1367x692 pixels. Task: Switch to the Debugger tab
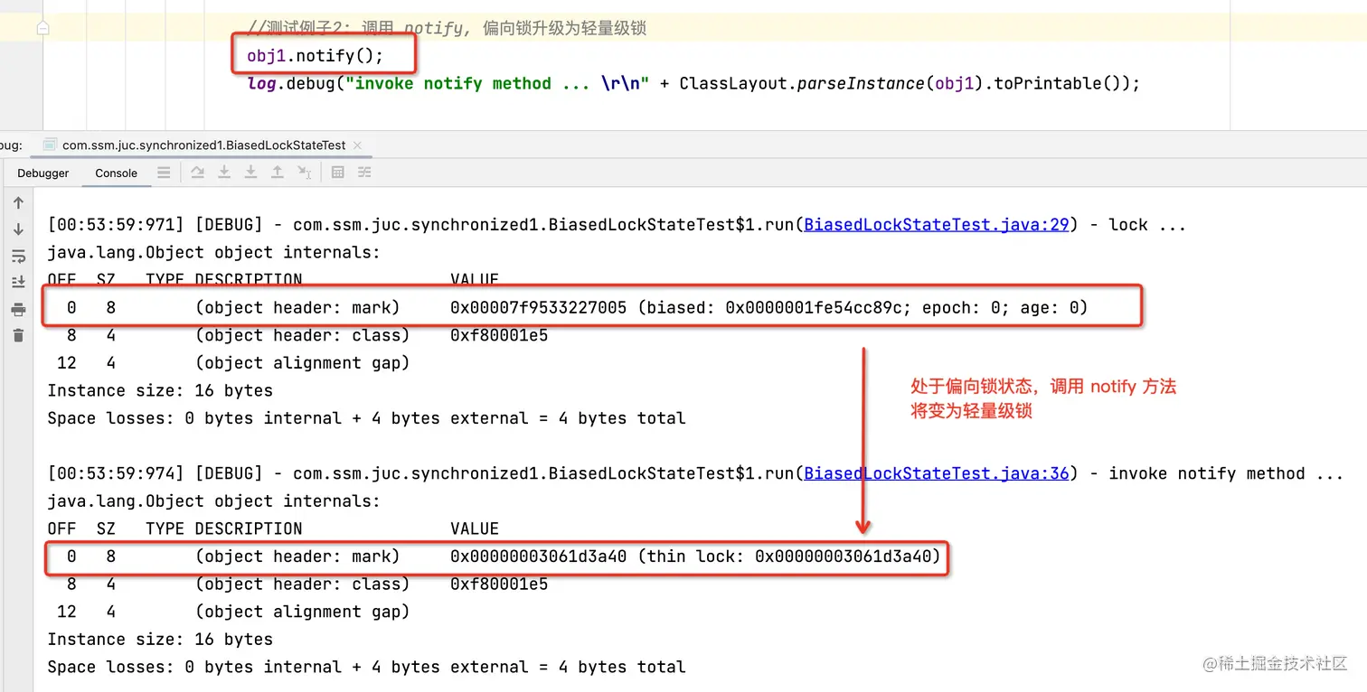pyautogui.click(x=43, y=173)
